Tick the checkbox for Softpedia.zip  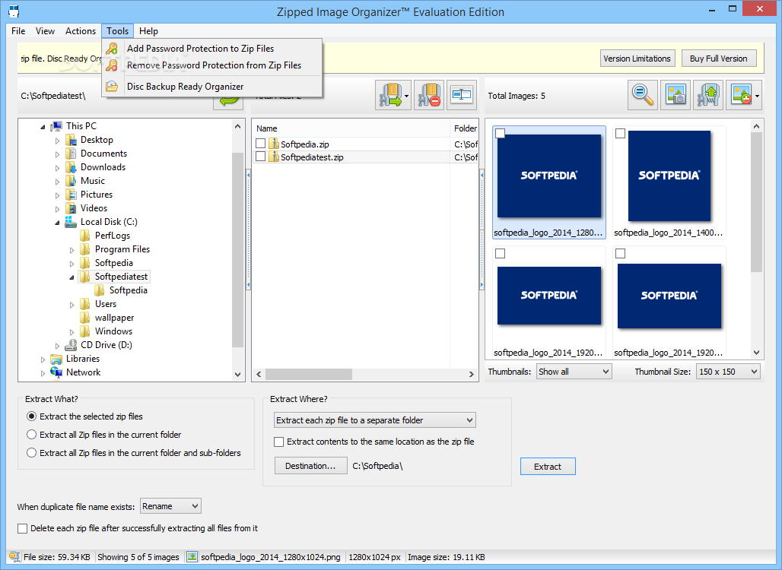click(260, 144)
